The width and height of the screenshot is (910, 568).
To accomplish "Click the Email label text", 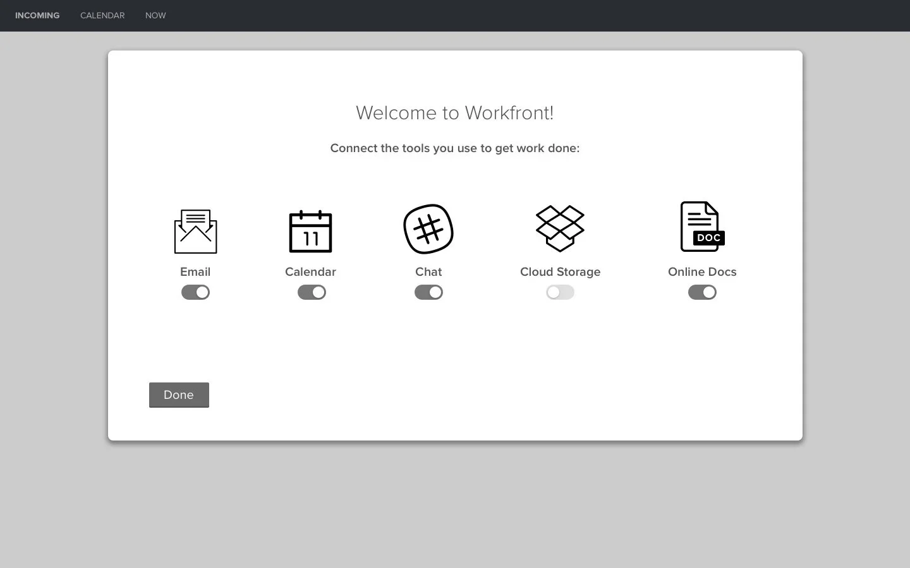I will pos(195,272).
